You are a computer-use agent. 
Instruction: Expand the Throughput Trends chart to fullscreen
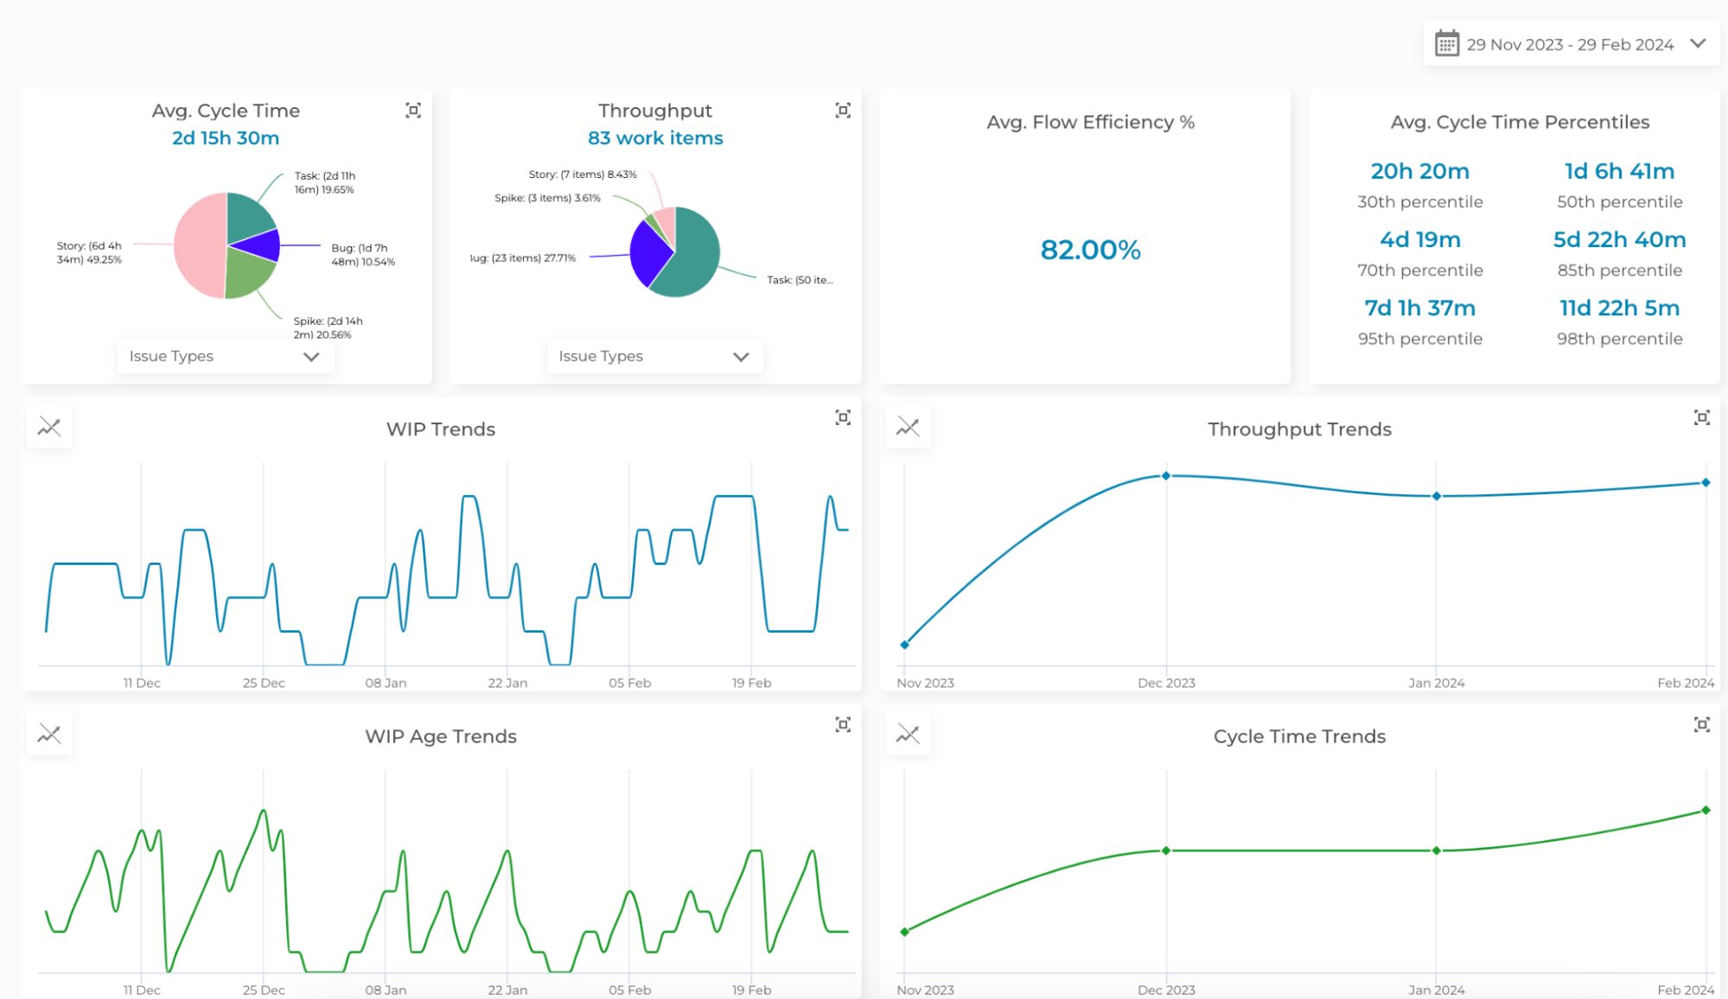[1700, 417]
